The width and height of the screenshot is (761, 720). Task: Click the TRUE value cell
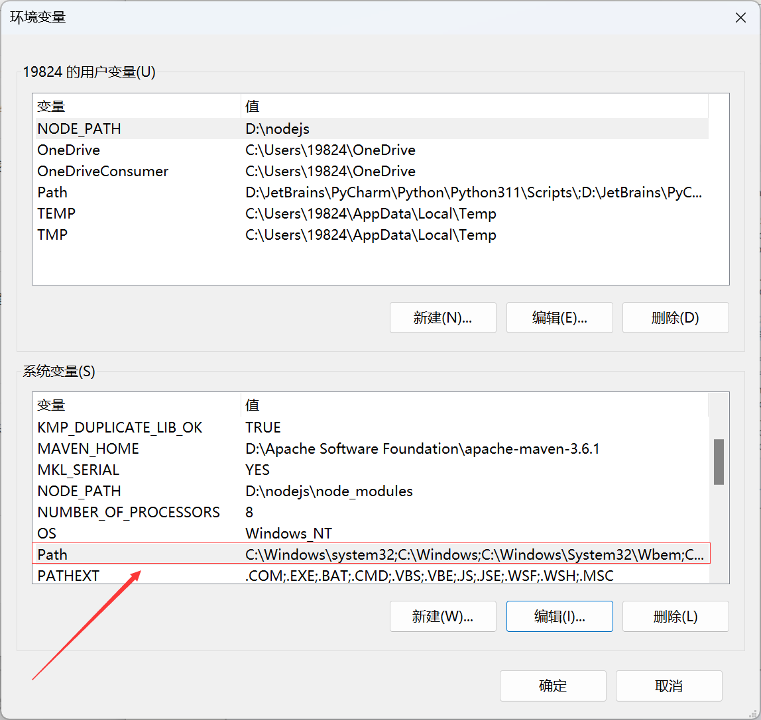pyautogui.click(x=263, y=427)
